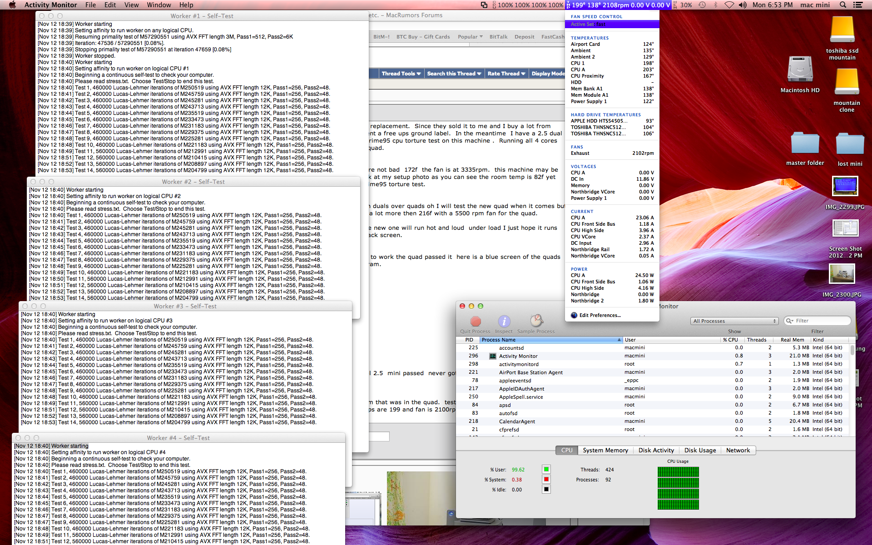The image size is (872, 545).
Task: Click the volume speaker icon in menu bar
Action: [x=743, y=5]
